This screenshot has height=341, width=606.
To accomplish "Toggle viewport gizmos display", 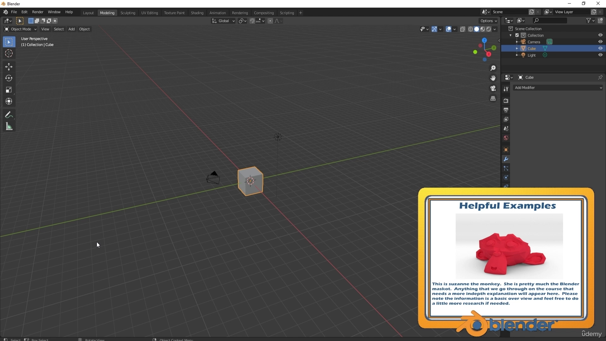I will (434, 29).
